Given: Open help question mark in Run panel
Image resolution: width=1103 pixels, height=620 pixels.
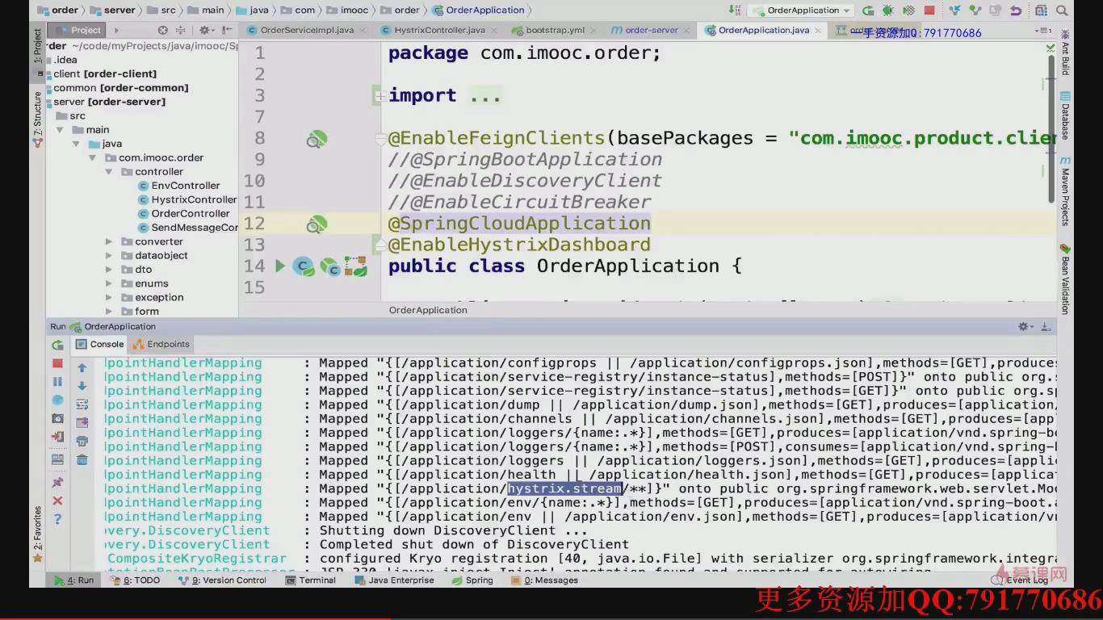Looking at the screenshot, I should pos(57,519).
